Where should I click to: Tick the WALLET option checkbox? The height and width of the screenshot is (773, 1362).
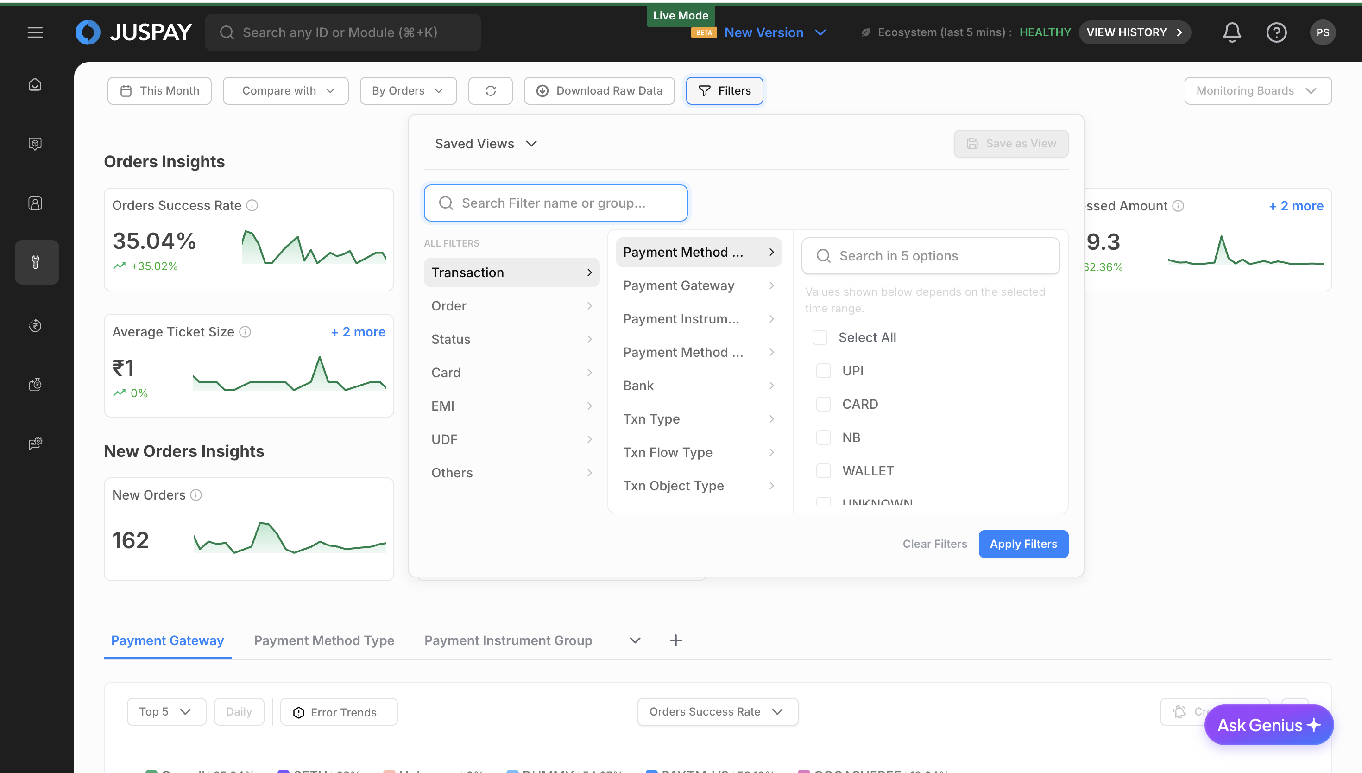[824, 471]
